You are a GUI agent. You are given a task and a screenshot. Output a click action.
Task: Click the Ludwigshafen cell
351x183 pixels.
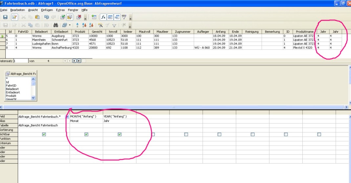tap(41, 44)
